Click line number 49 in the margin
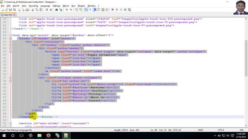The height and width of the screenshot is (139, 248). click(4, 117)
